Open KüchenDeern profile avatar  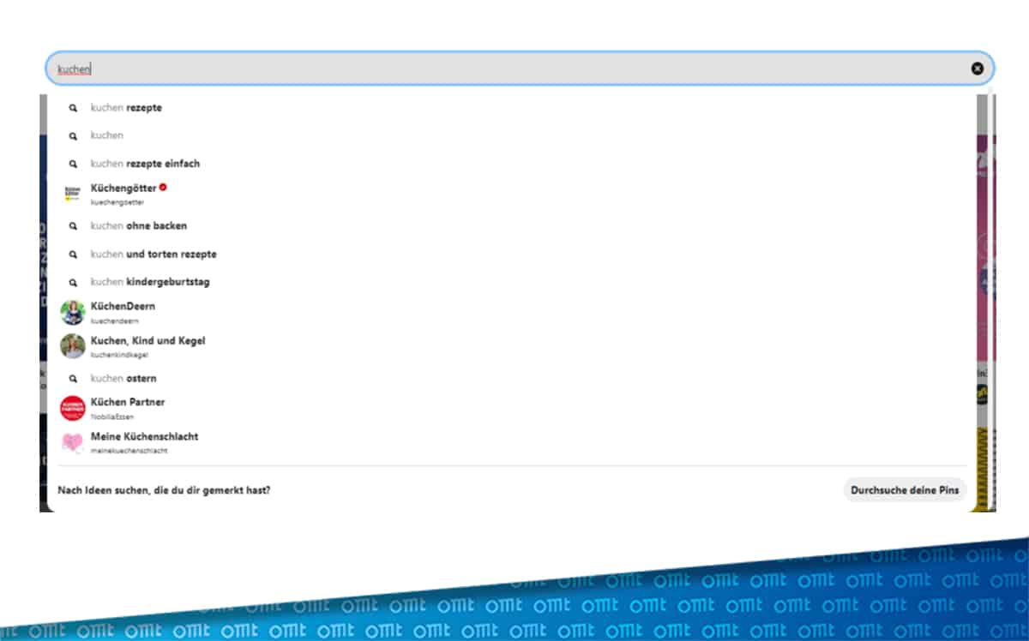pyautogui.click(x=73, y=312)
